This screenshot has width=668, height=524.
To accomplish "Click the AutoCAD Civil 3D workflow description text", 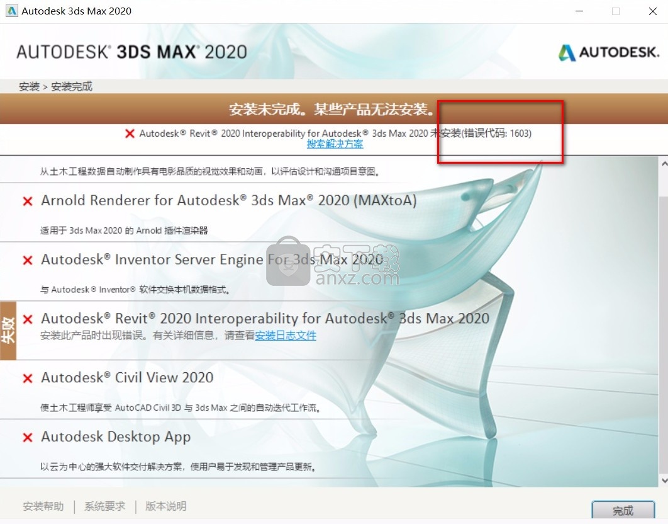I will click(180, 407).
